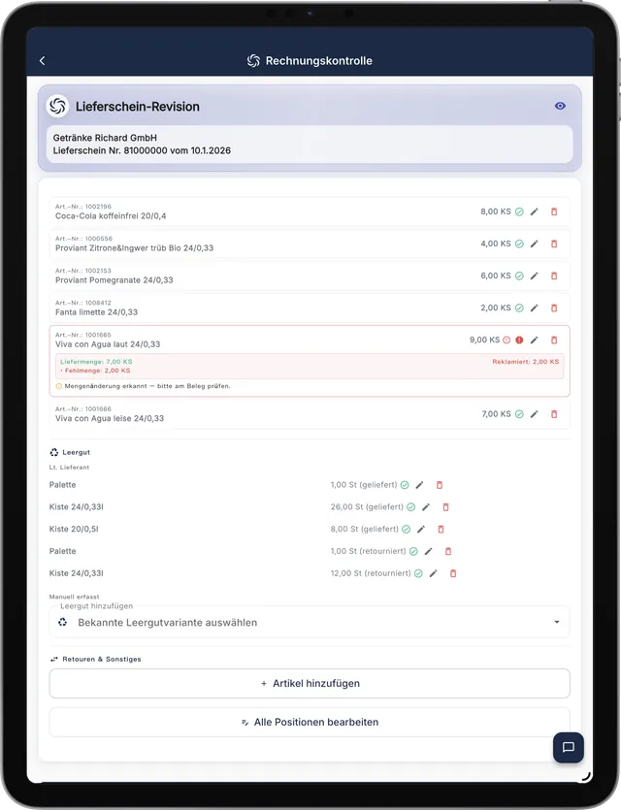This screenshot has width=621, height=810.
Task: Delete the Proviant Pomegranate 24/0,33 row
Action: coord(554,275)
